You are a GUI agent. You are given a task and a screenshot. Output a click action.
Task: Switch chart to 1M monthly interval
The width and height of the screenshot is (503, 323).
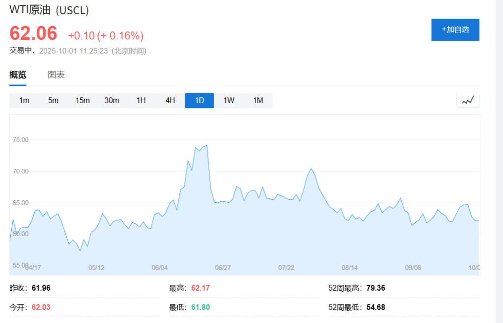[x=258, y=101]
